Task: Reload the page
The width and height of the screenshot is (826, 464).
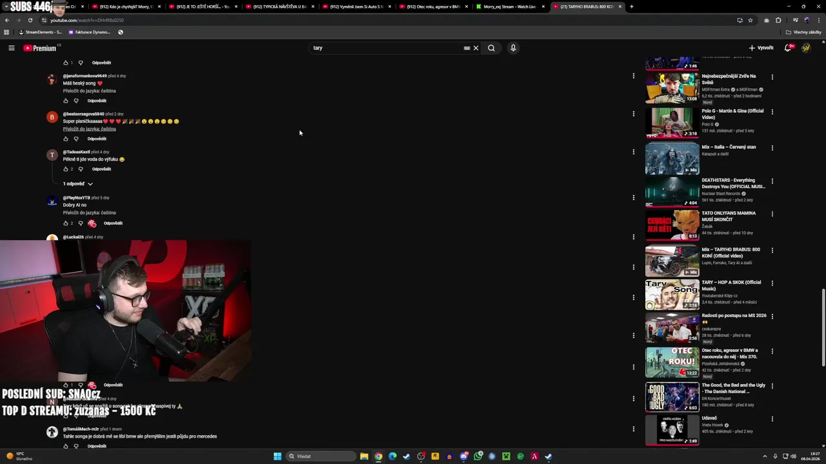Action: 30,20
